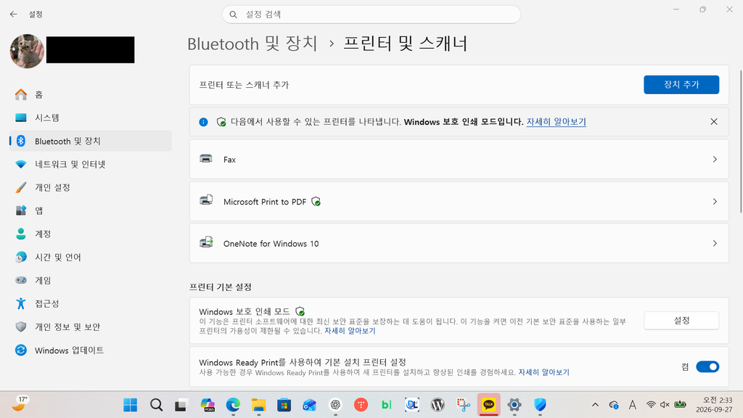
Task: Click the 설정 button for Windows 보호 인쇄 모드
Action: click(681, 320)
